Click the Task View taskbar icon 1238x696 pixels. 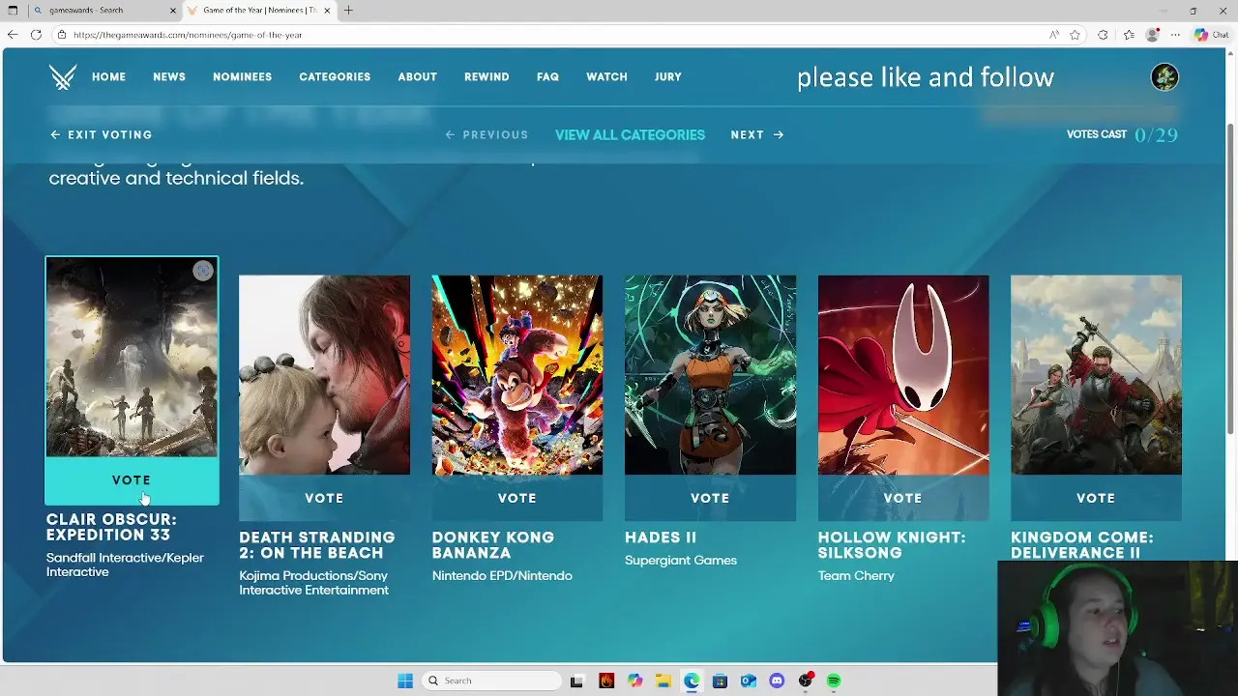576,681
